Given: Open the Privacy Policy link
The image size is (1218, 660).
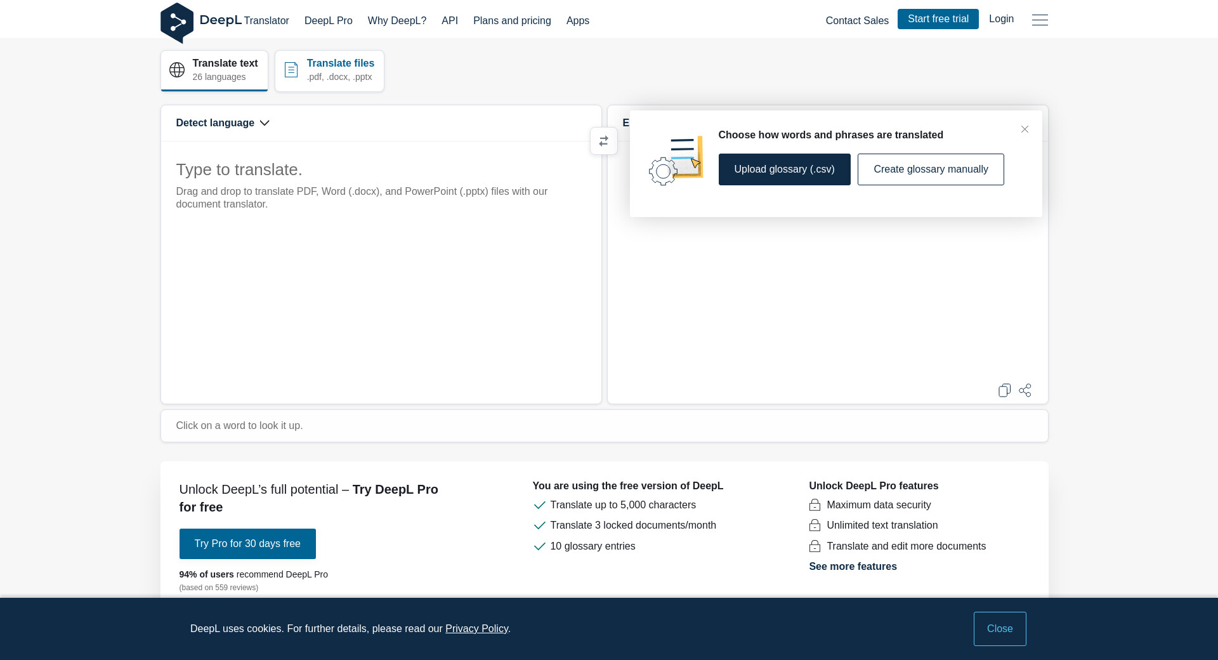Looking at the screenshot, I should (x=476, y=629).
